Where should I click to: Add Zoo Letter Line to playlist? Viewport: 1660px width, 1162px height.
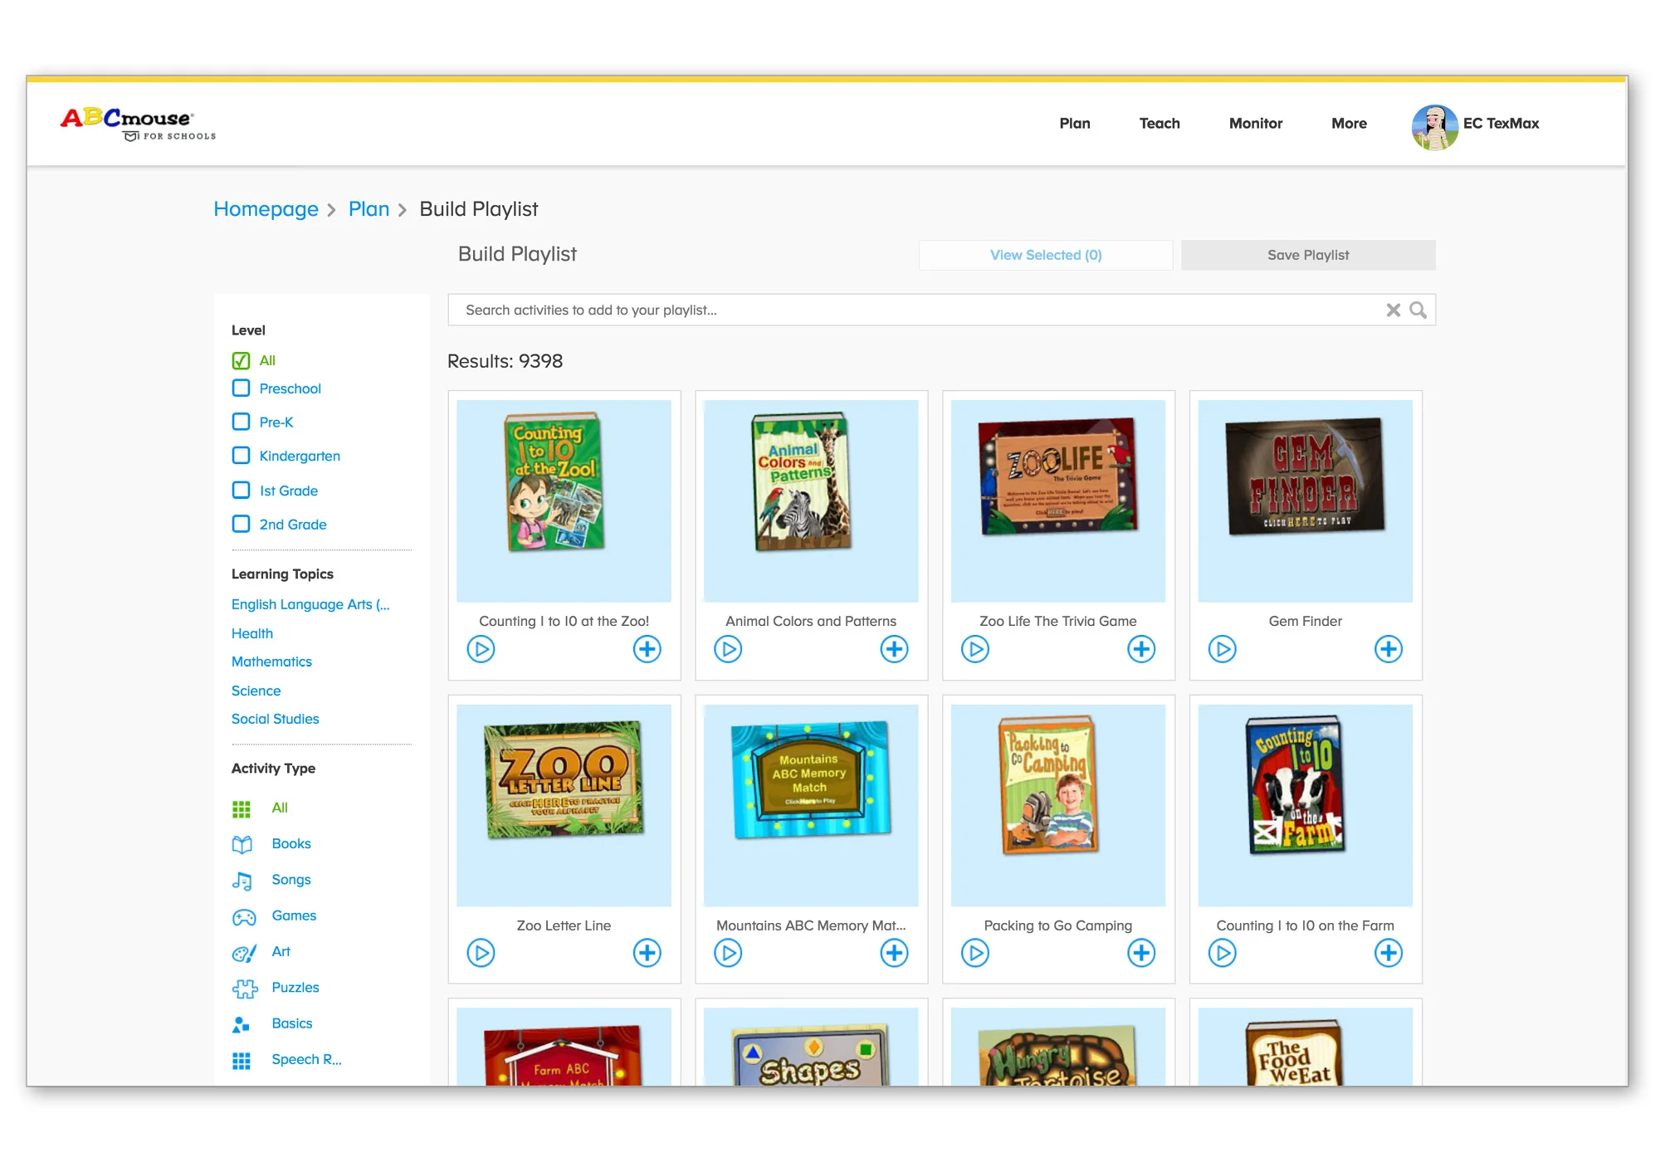pyautogui.click(x=647, y=953)
